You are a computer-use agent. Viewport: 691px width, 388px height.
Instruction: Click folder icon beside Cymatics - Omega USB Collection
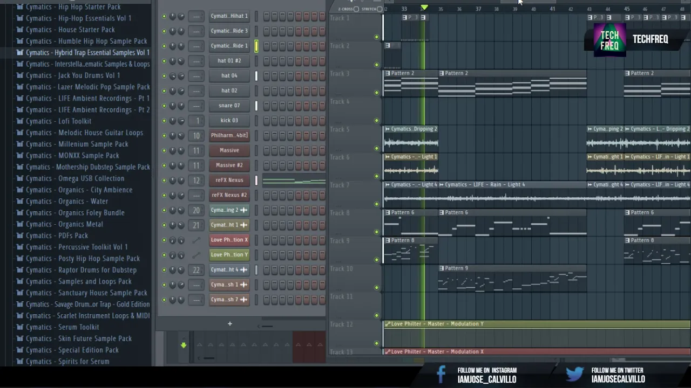20,178
